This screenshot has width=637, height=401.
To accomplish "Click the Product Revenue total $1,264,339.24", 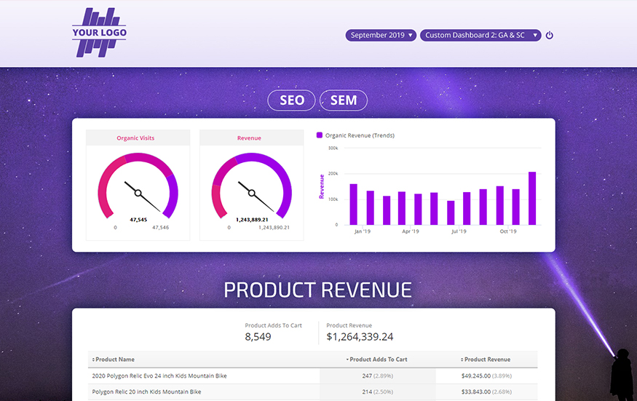I will [360, 336].
